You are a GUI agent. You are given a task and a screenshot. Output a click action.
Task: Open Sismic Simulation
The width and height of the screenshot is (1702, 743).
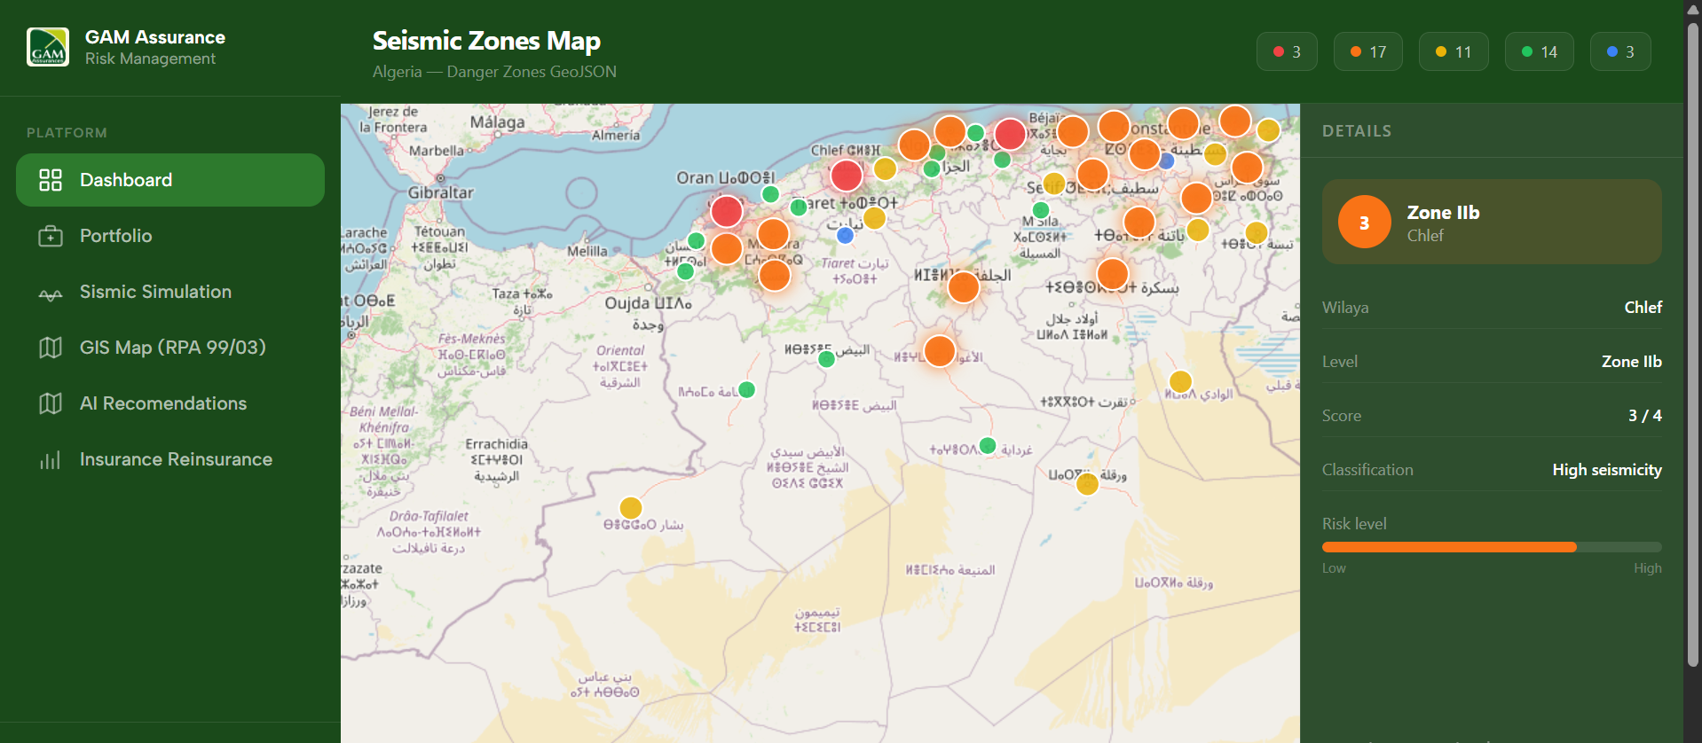(x=170, y=292)
